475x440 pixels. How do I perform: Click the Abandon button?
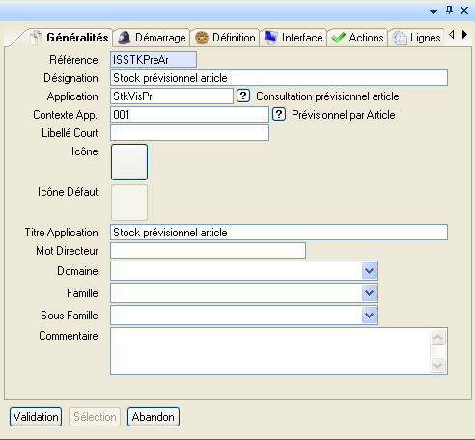pos(154,417)
